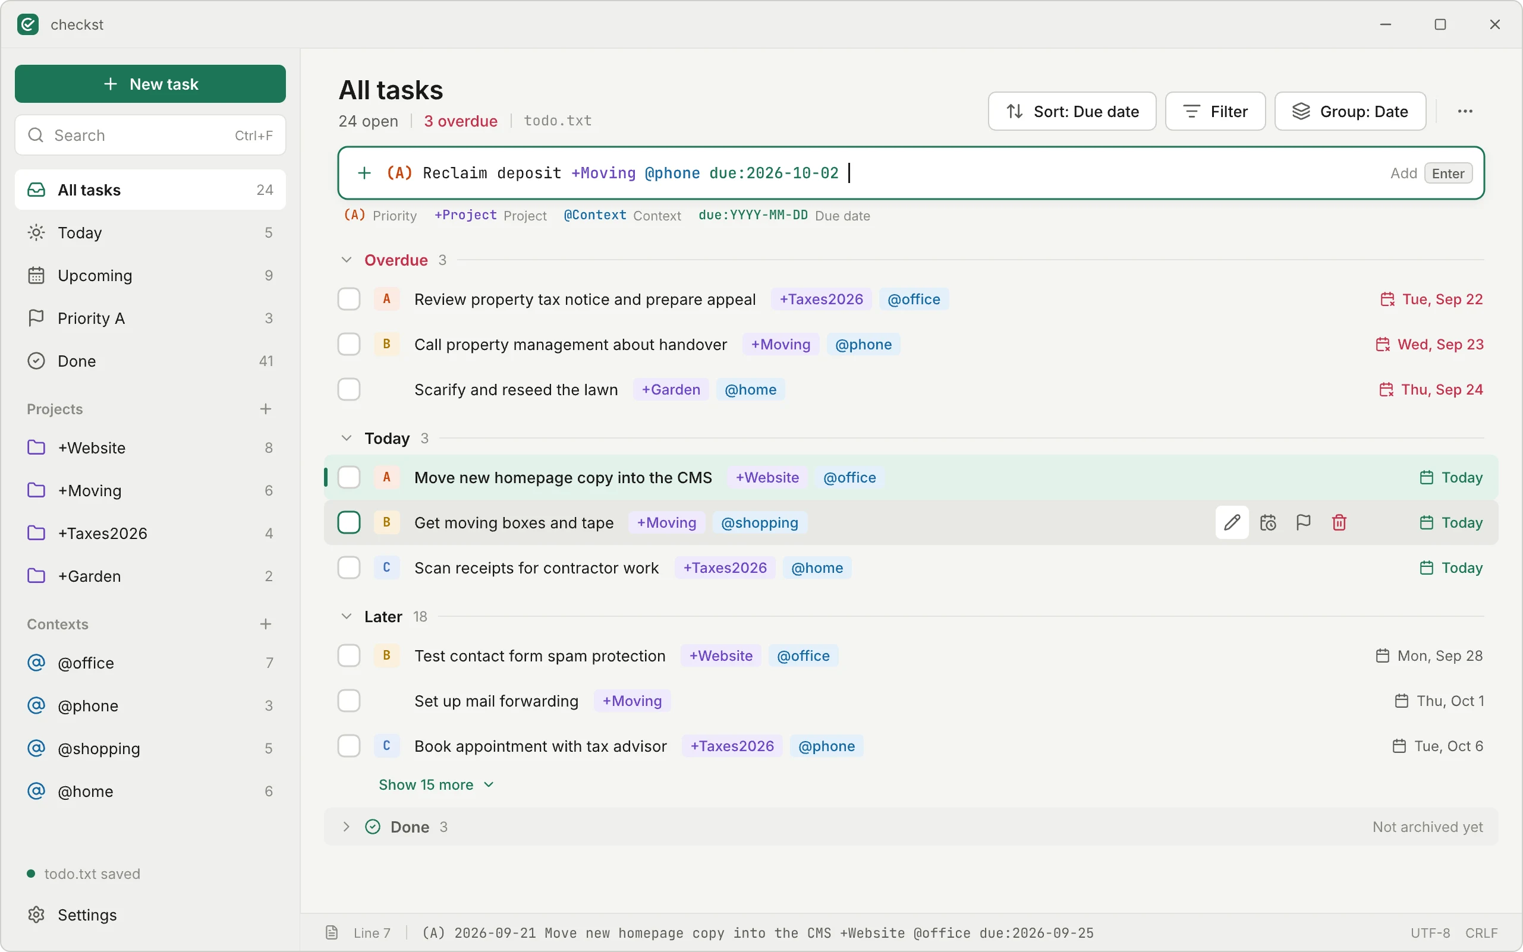Screen dimensions: 1523x952
Task: Expand Show 15 more tasks
Action: point(436,784)
